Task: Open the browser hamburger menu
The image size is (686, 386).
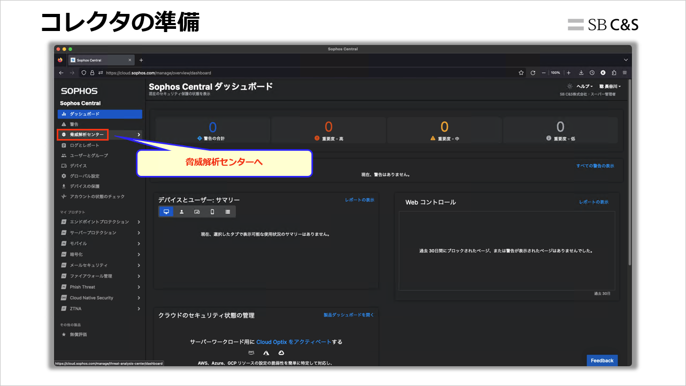Action: (624, 73)
